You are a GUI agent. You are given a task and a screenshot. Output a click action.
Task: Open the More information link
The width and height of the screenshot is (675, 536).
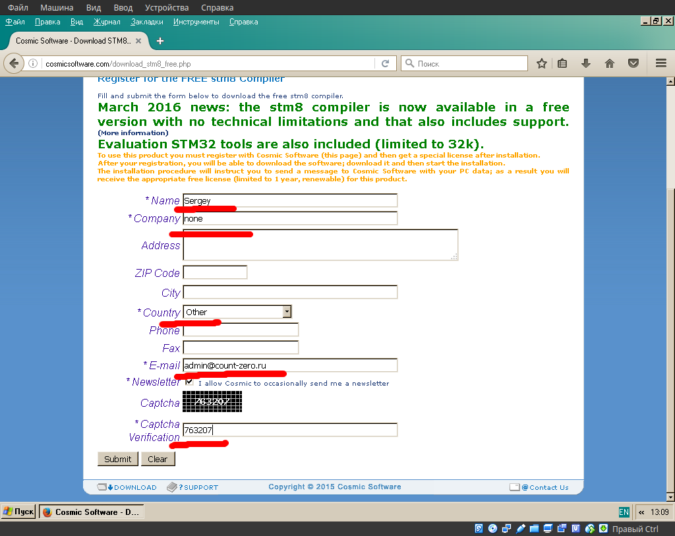click(x=133, y=133)
